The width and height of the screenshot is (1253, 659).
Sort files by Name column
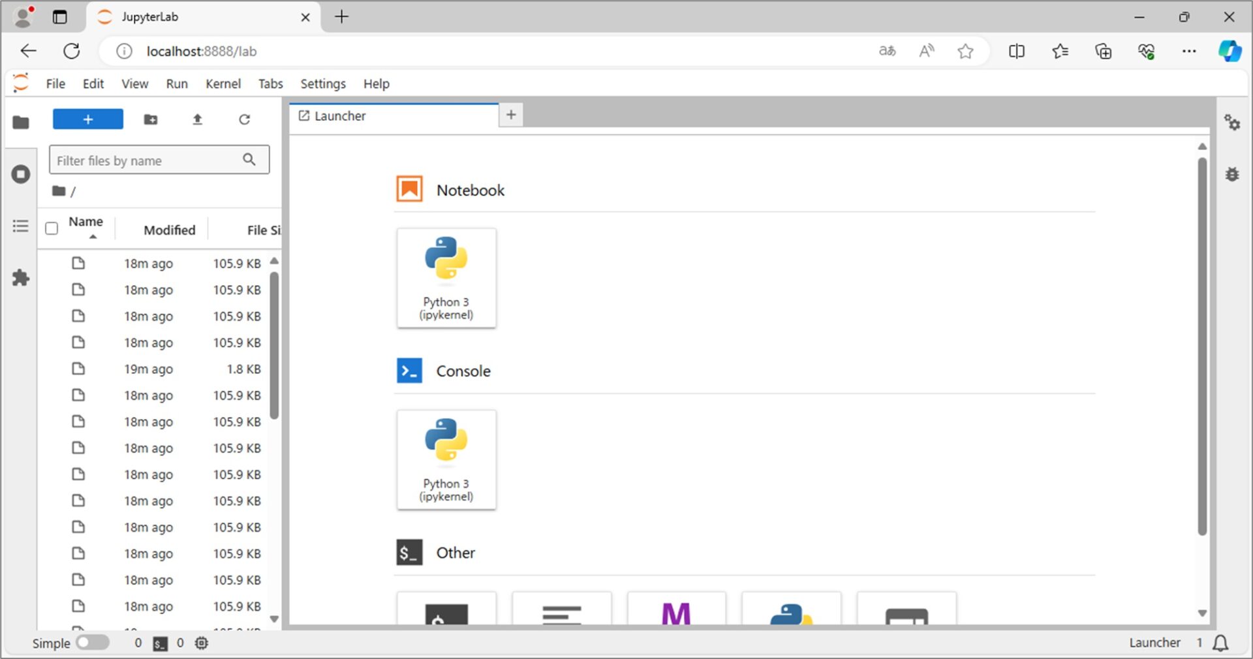85,222
